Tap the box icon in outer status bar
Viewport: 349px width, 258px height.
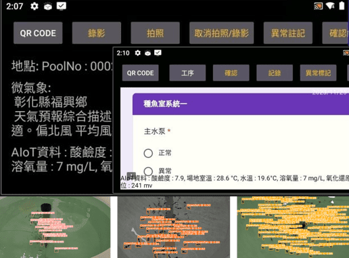[48, 7]
